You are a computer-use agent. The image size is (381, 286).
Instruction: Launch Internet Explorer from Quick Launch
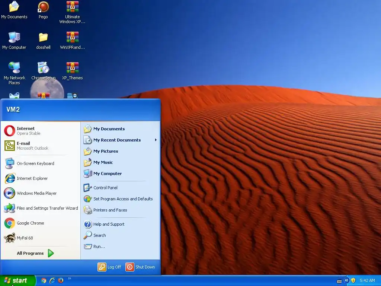(52, 280)
